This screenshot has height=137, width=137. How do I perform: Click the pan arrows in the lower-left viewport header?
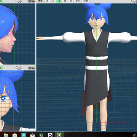click(x=21, y=68)
